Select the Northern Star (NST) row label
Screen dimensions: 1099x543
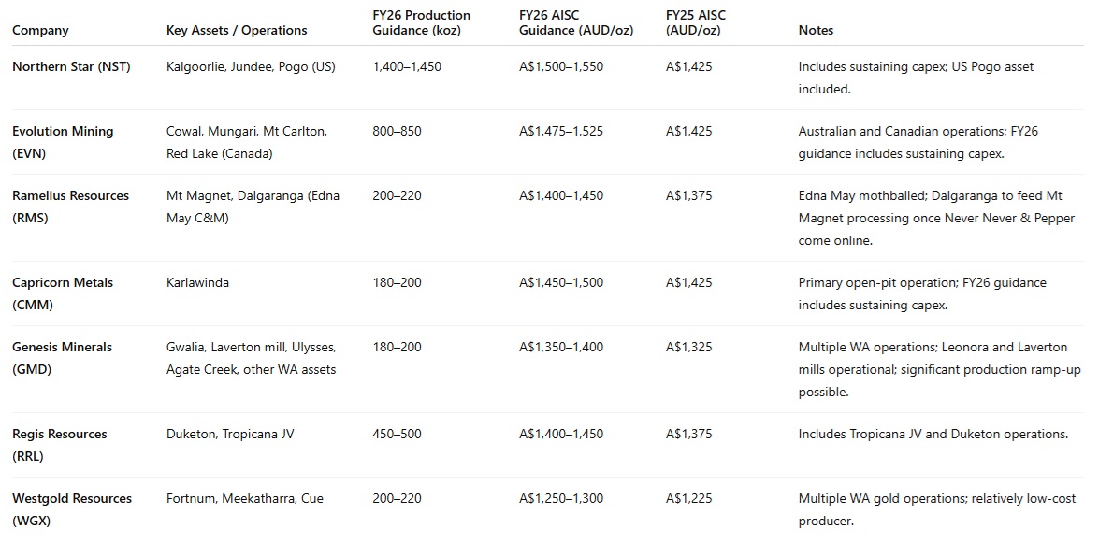[x=71, y=66]
